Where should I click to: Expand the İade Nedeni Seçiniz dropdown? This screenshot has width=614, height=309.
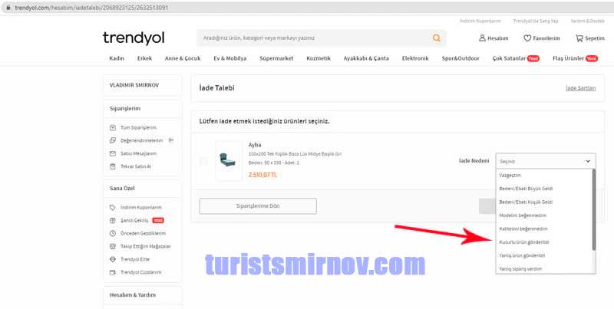tap(545, 161)
